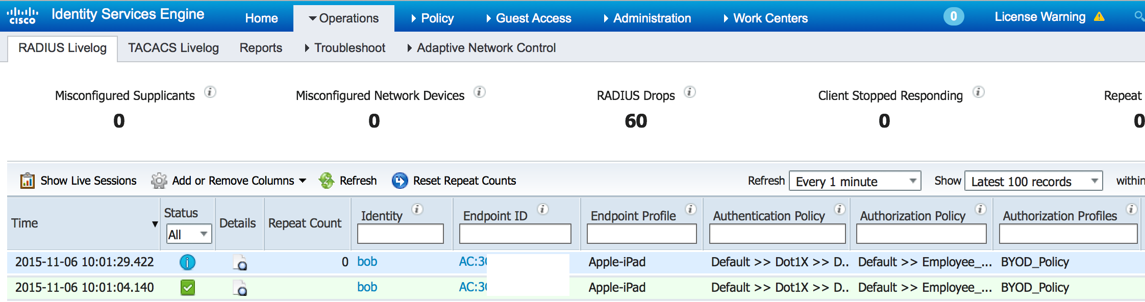Click info icon beside Misconfigured Supplicants
1145x302 pixels.
pyautogui.click(x=210, y=92)
